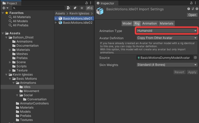This screenshot has height=123, width=199.
Task: Expand the BasicMotions.Idle02 asset arrow
Action: (56, 23)
